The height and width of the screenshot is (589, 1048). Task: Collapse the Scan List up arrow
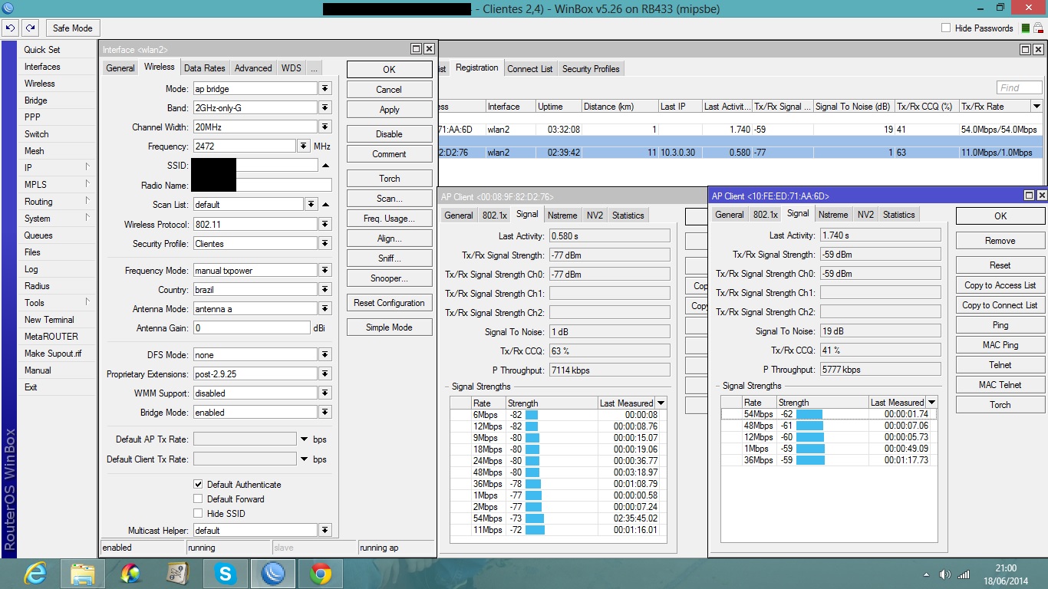(x=325, y=205)
